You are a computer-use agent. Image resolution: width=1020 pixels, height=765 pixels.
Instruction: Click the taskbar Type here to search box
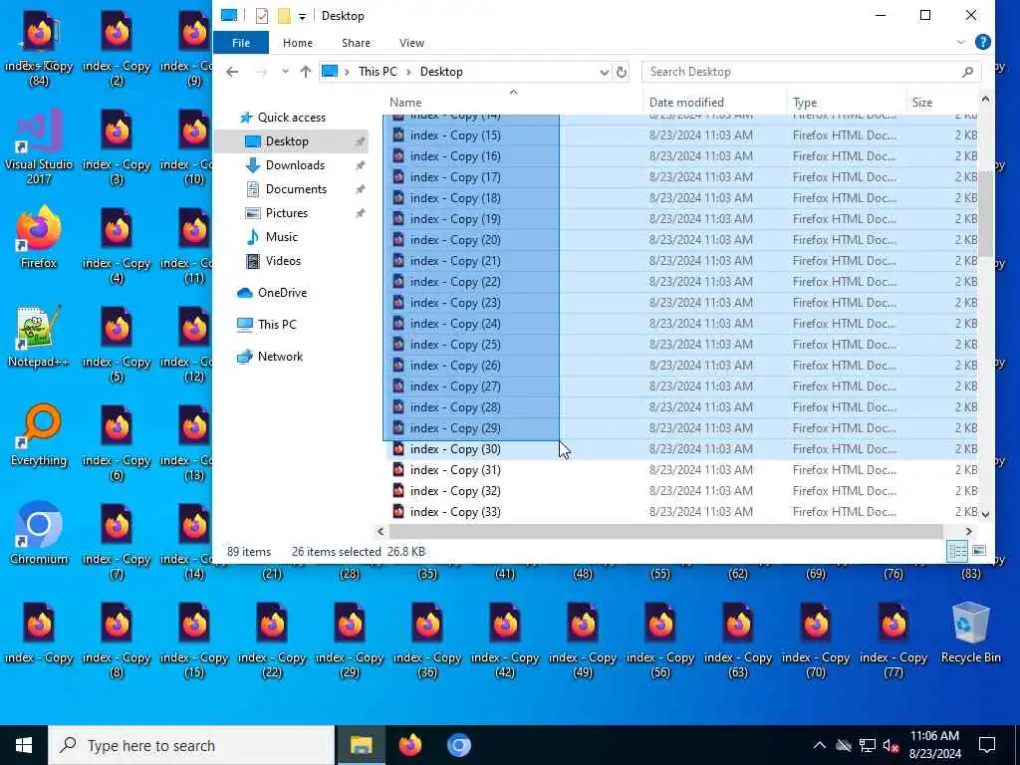click(x=192, y=745)
